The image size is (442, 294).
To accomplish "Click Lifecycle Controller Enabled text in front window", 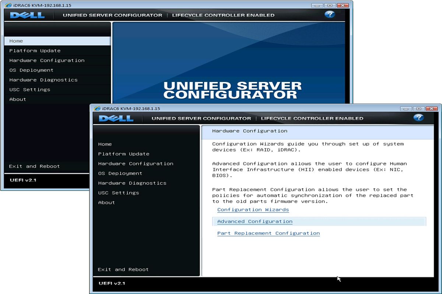I will point(312,118).
